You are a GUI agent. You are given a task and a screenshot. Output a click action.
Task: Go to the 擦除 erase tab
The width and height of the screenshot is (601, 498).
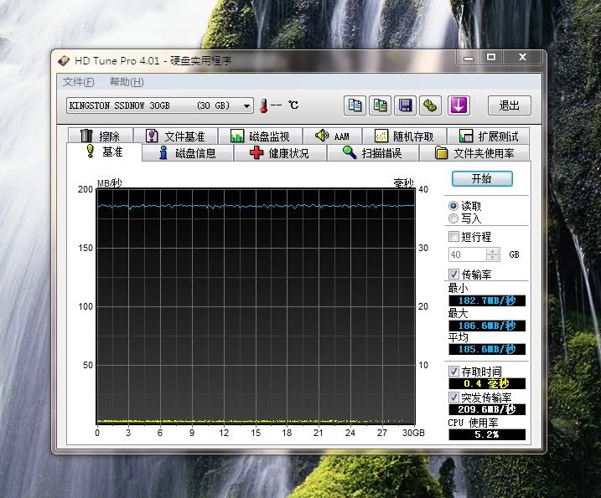point(100,136)
